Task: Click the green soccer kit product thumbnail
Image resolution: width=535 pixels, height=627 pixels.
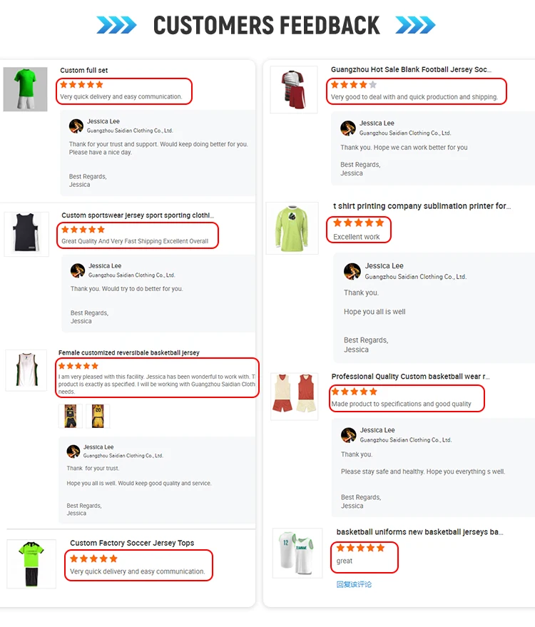Action: (x=25, y=89)
